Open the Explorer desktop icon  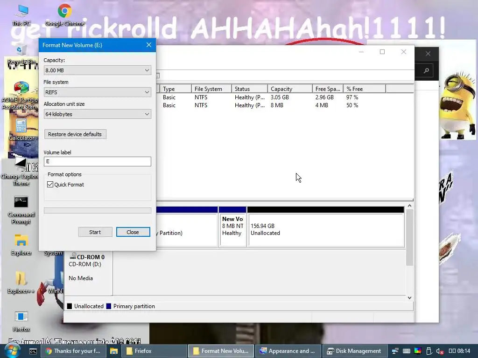[21, 245]
